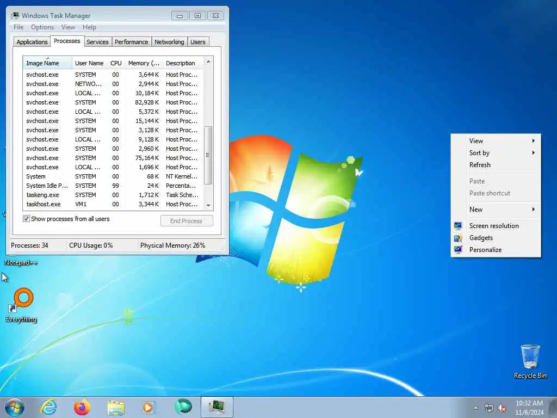The image size is (557, 418).
Task: Expand the Sort by submenu
Action: 496,153
